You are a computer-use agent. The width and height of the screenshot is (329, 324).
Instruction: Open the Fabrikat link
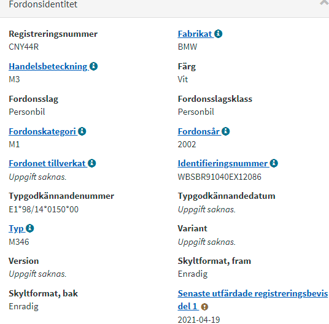pyautogui.click(x=195, y=34)
